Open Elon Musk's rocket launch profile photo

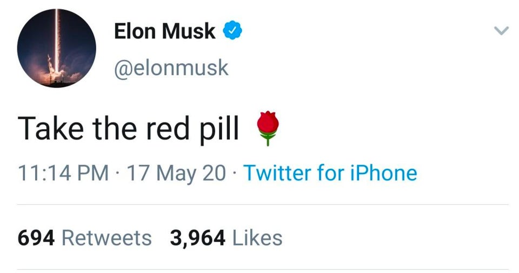click(57, 48)
